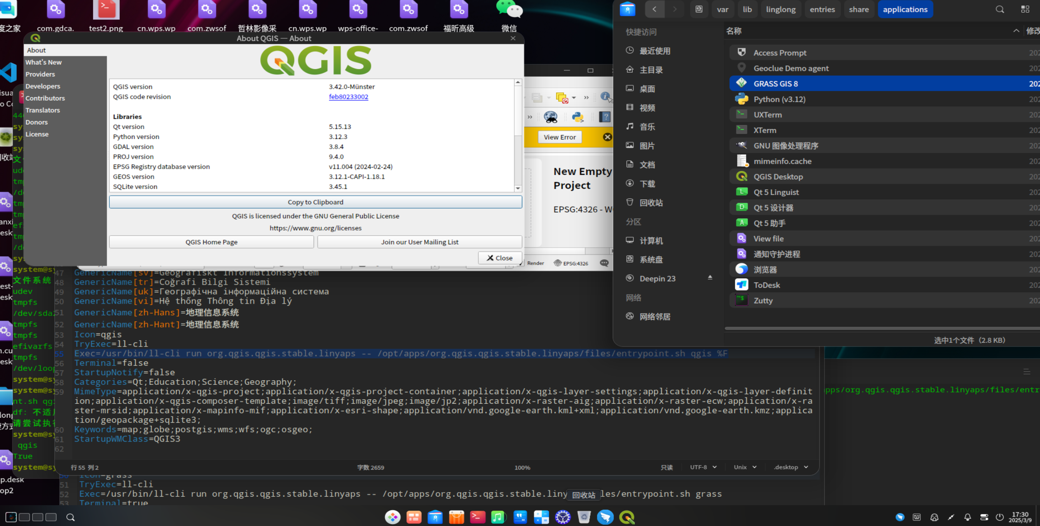Toggle sort order chevron in 名称 column header
This screenshot has height=526, width=1040.
pyautogui.click(x=1016, y=31)
